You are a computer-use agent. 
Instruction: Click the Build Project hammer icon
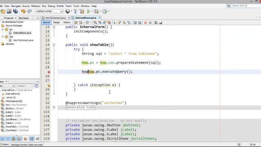(x=75, y=11)
